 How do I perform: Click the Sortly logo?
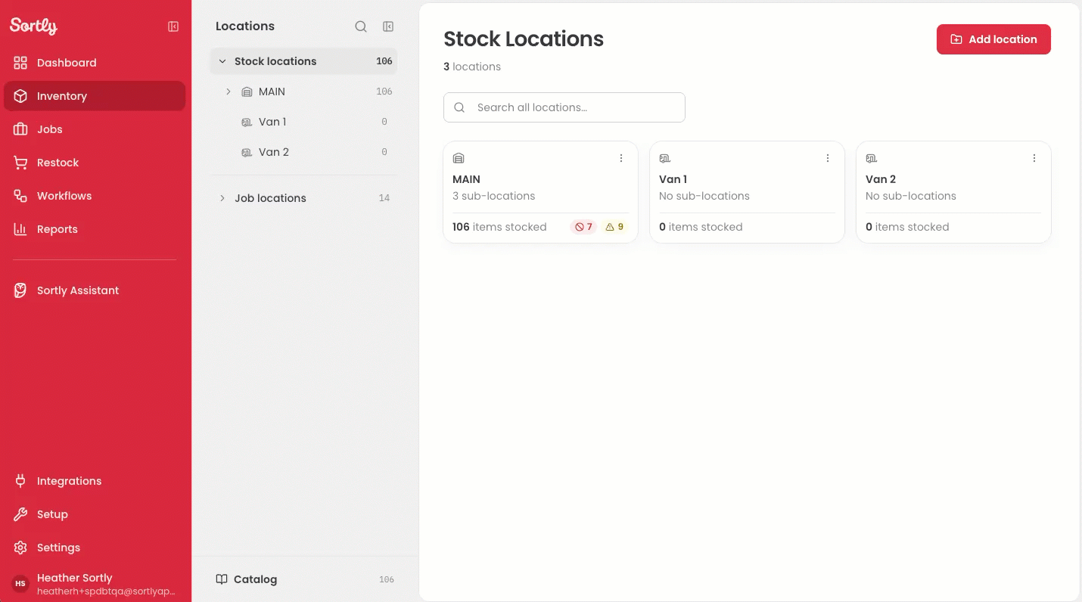click(33, 26)
